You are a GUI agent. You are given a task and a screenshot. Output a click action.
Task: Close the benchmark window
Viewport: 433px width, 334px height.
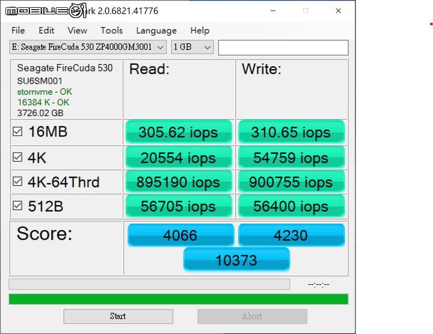coord(338,11)
